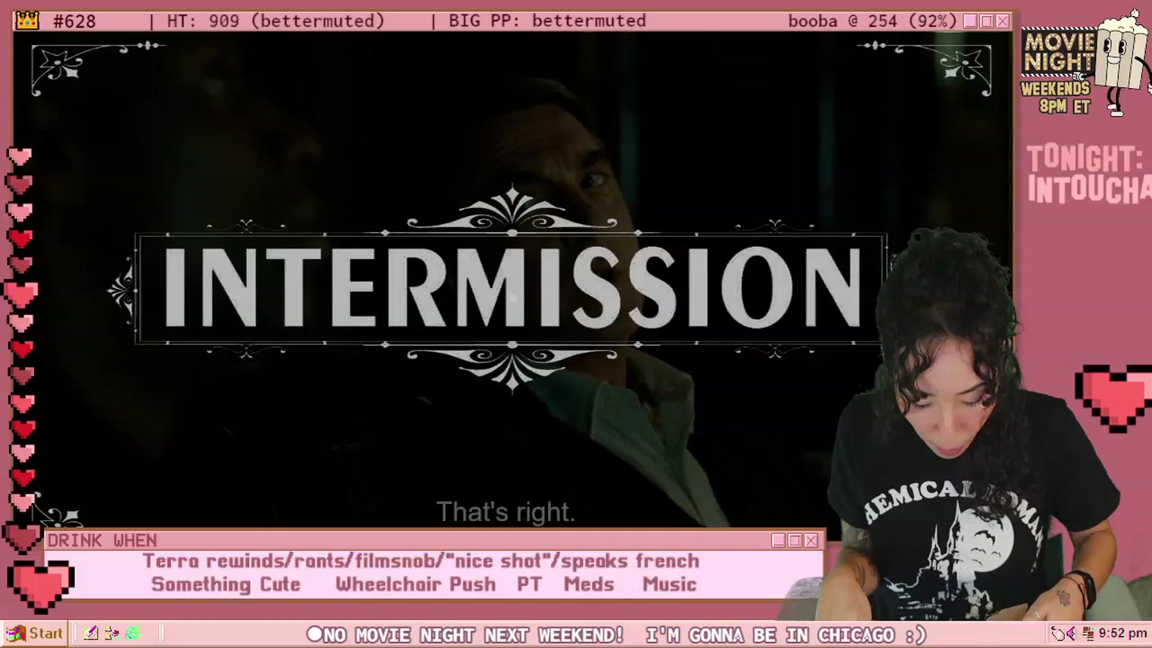The image size is (1152, 648).
Task: Click the Start button on the taskbar
Action: coord(34,633)
